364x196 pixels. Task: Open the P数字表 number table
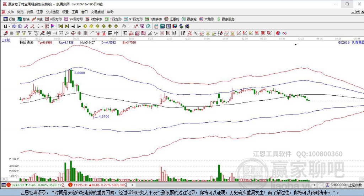[94, 19]
